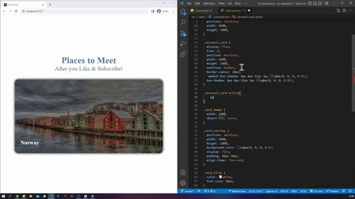The image size is (355, 199).
Task: Open the Guest profile button
Action: point(163,11)
